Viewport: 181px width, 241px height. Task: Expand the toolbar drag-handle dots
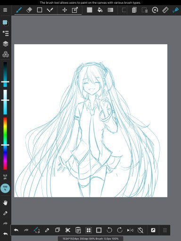click(165, 230)
